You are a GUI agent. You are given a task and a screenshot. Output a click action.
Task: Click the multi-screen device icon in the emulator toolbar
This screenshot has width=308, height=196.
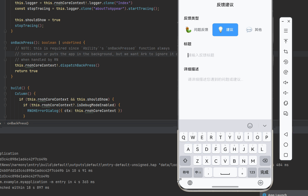(286, 113)
